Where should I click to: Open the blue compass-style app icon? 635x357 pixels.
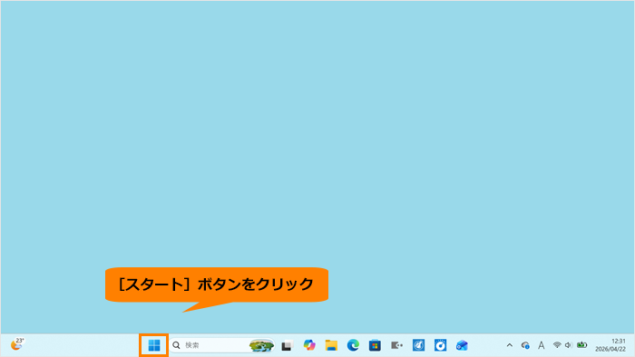click(x=418, y=345)
